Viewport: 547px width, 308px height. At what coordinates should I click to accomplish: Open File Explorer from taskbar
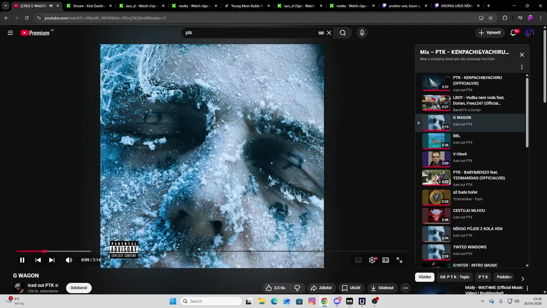(x=262, y=301)
